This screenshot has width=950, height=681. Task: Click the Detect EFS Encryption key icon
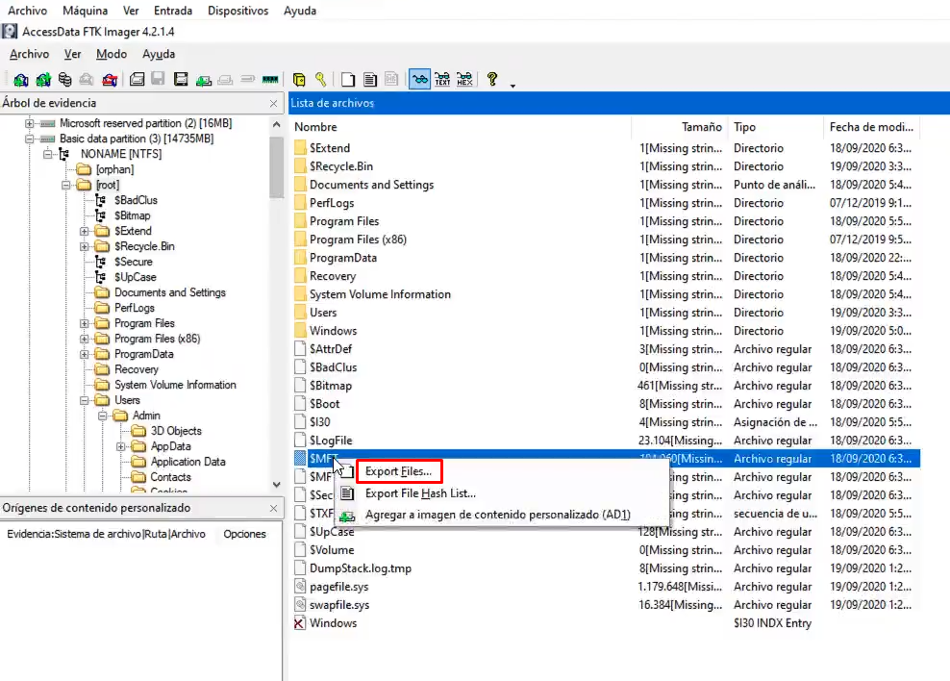tap(321, 80)
